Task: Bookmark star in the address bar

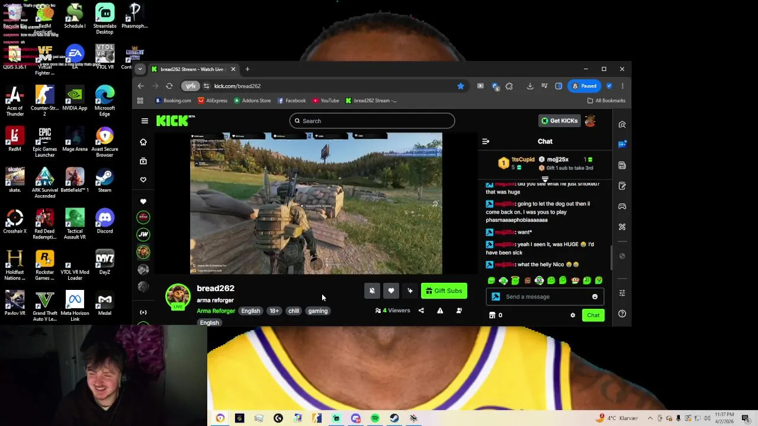Action: point(460,86)
